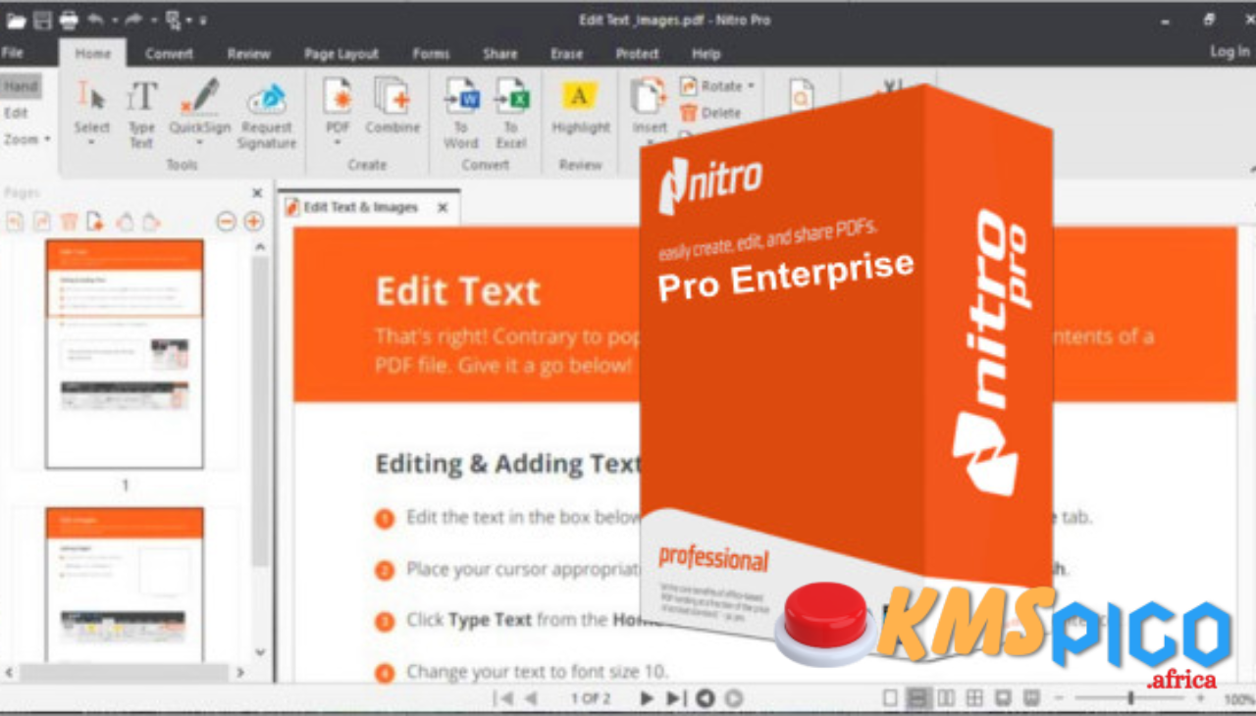
Task: Enlarge thumbnails with the plus icon
Action: (253, 222)
